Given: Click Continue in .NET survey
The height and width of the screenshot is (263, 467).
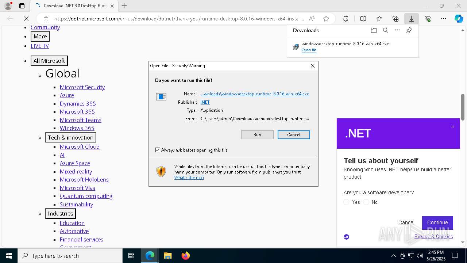Looking at the screenshot, I should click(x=437, y=222).
